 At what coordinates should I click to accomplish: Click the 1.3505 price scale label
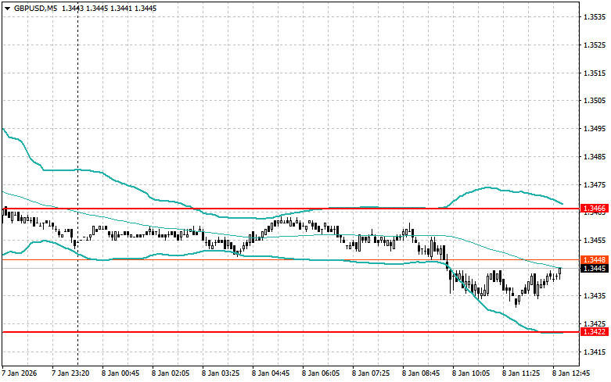pyautogui.click(x=595, y=101)
